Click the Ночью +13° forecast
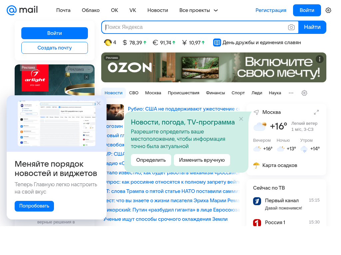Image resolution: width=341 pixels, height=255 pixels. coord(286,145)
